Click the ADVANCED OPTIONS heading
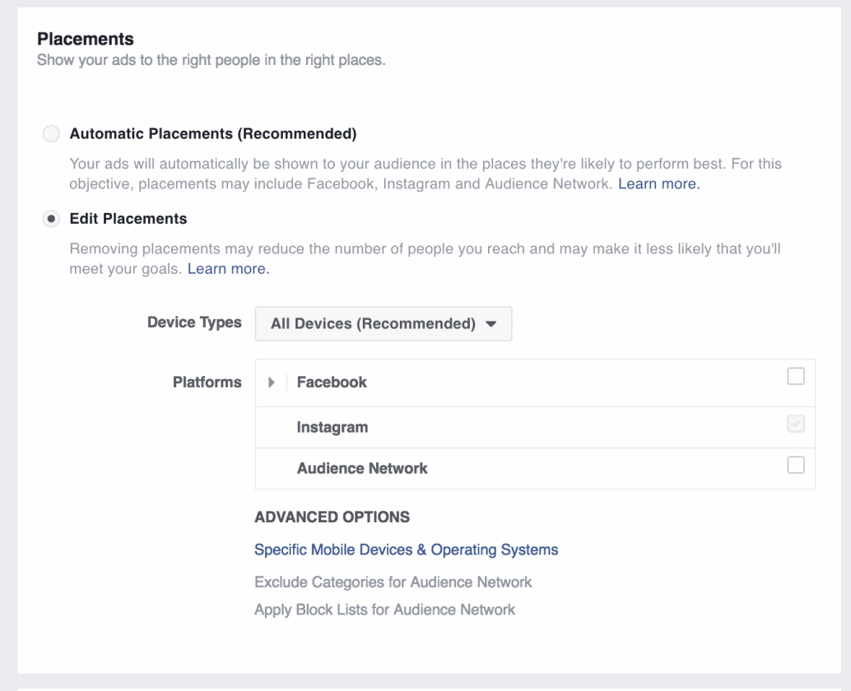 click(332, 517)
